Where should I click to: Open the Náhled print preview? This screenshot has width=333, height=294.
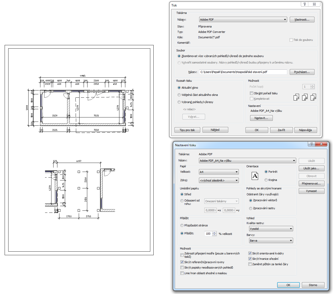(215, 130)
